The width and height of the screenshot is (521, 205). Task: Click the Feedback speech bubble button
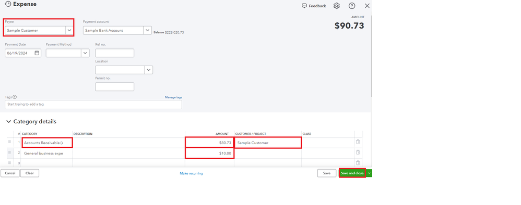(x=314, y=6)
